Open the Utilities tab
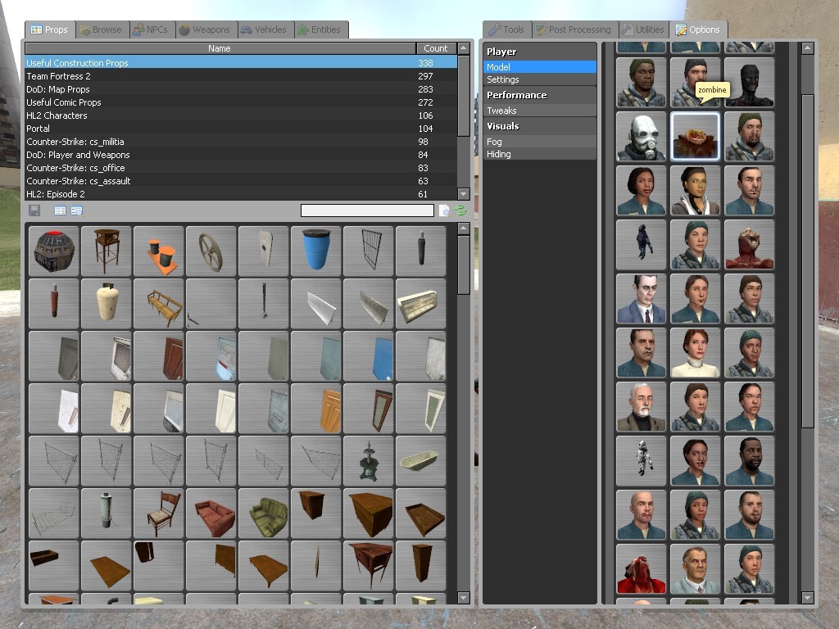 [643, 29]
